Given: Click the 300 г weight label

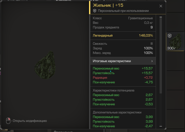Looking at the screenshot, I should pos(171,48).
